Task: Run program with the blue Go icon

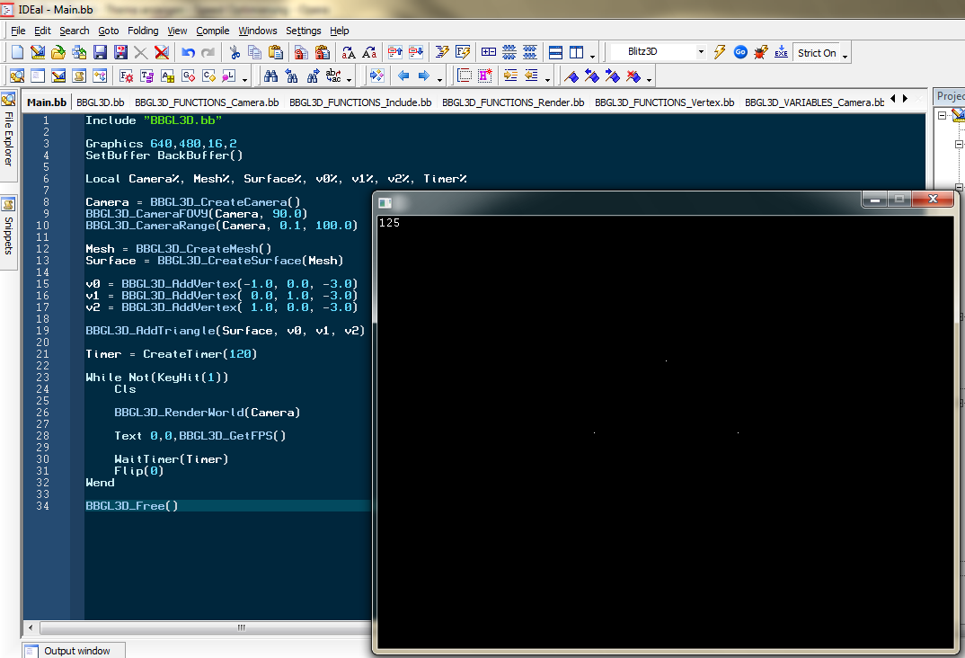Action: pos(740,52)
